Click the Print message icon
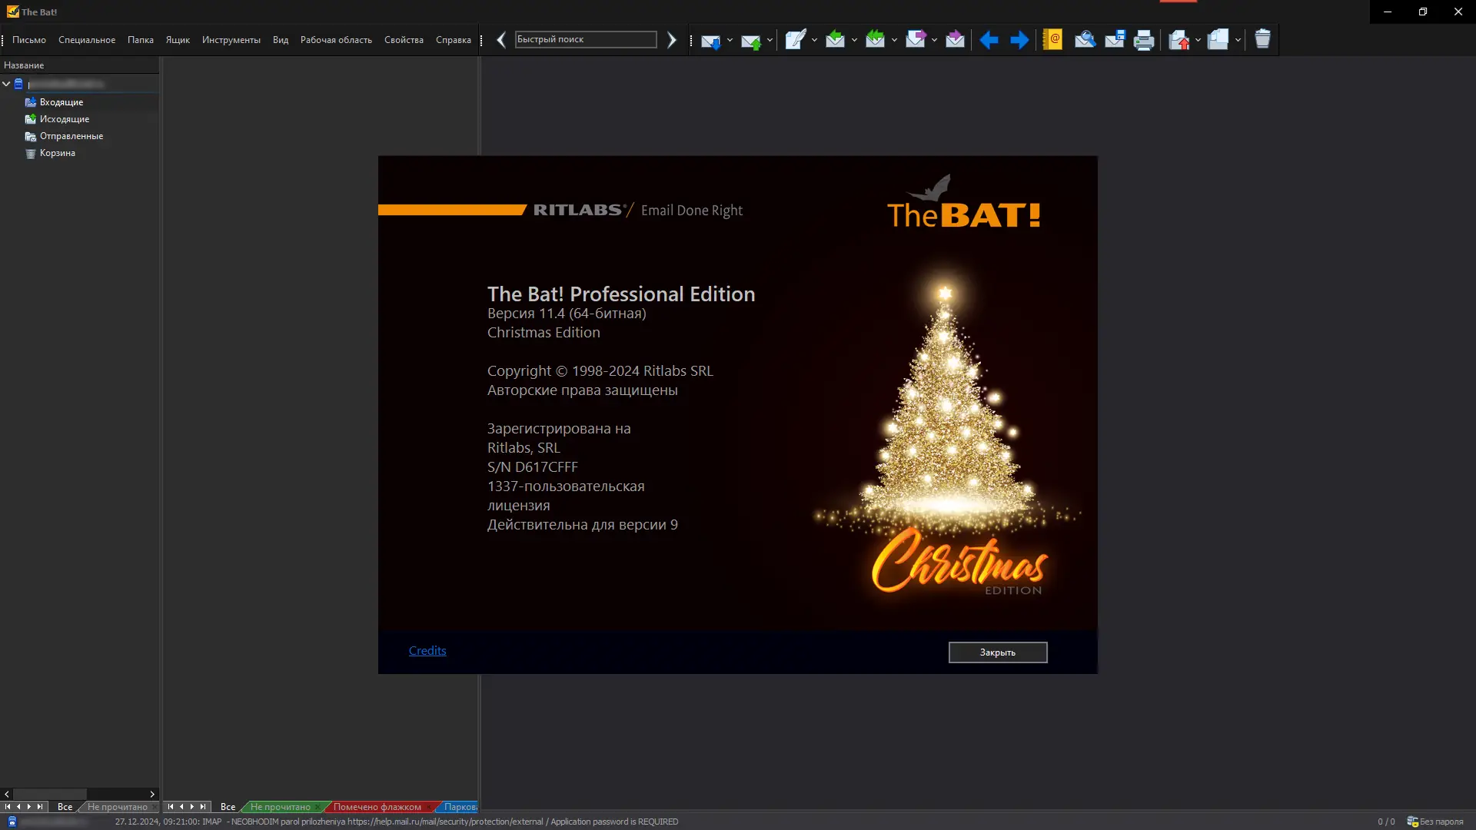Image resolution: width=1476 pixels, height=830 pixels. (1144, 40)
